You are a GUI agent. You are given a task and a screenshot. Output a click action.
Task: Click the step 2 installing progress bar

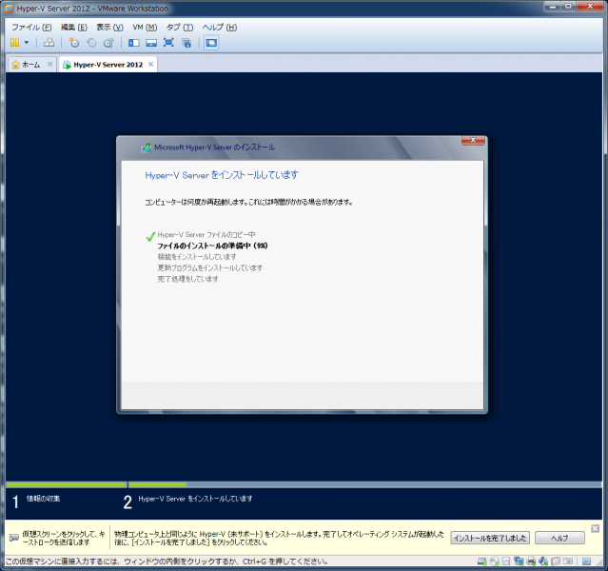[364, 484]
